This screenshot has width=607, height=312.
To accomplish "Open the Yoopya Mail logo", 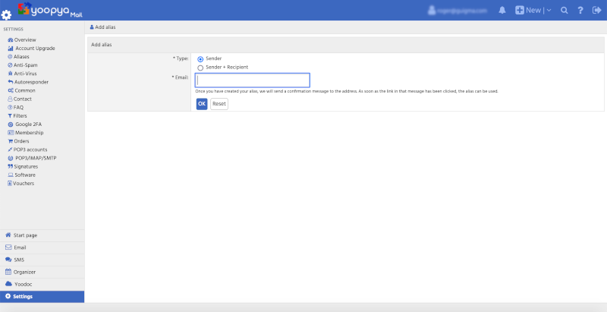I will 49,10.
